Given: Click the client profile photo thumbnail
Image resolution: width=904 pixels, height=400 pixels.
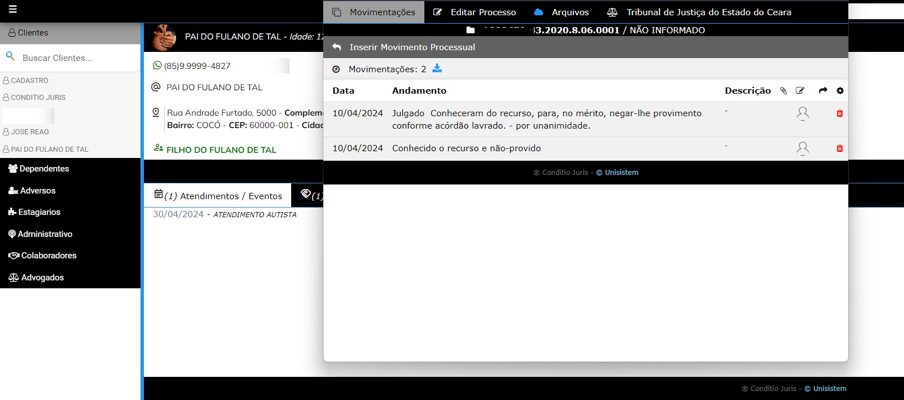Looking at the screenshot, I should (164, 37).
